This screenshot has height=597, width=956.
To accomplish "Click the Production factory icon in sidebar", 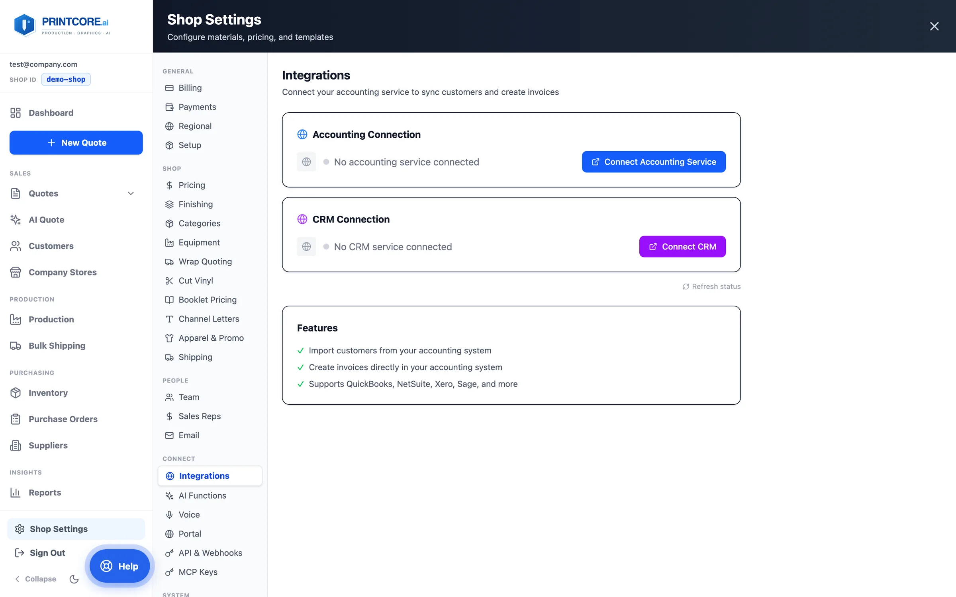I will 16,319.
